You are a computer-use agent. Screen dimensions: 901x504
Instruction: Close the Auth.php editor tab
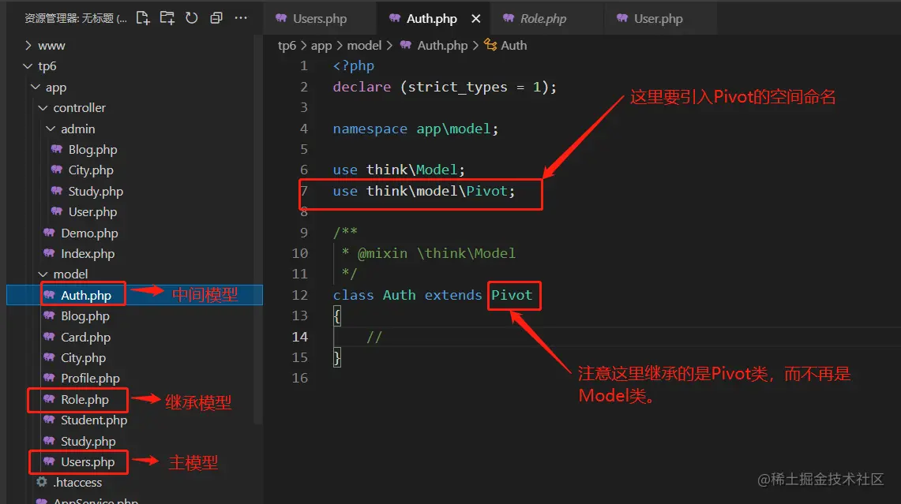tap(476, 19)
